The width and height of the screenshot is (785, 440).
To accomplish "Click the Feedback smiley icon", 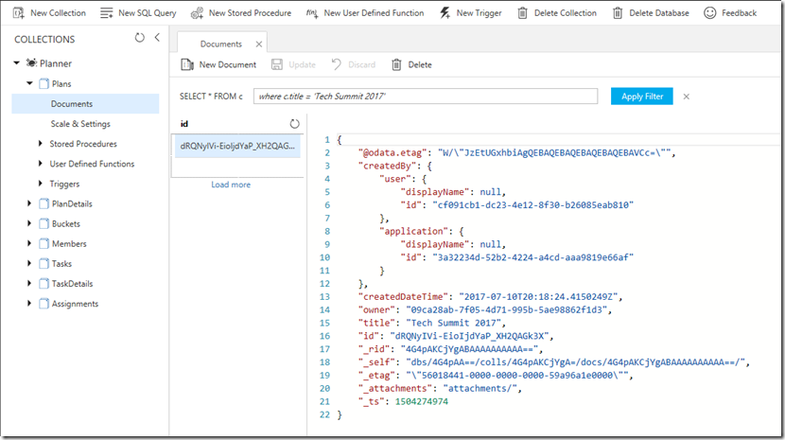I will point(710,13).
